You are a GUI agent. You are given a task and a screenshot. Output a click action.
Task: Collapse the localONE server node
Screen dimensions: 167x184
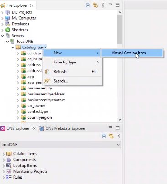[7, 42]
